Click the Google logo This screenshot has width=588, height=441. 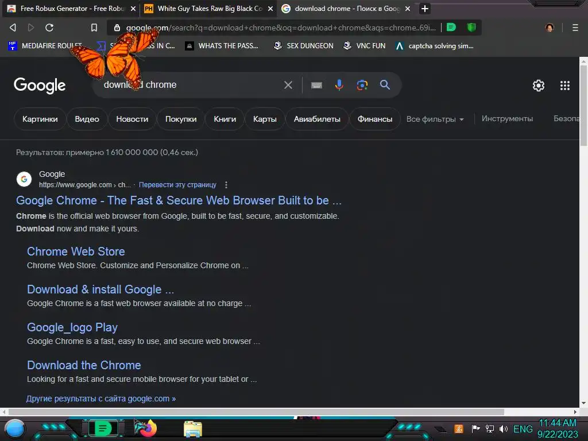pyautogui.click(x=40, y=86)
